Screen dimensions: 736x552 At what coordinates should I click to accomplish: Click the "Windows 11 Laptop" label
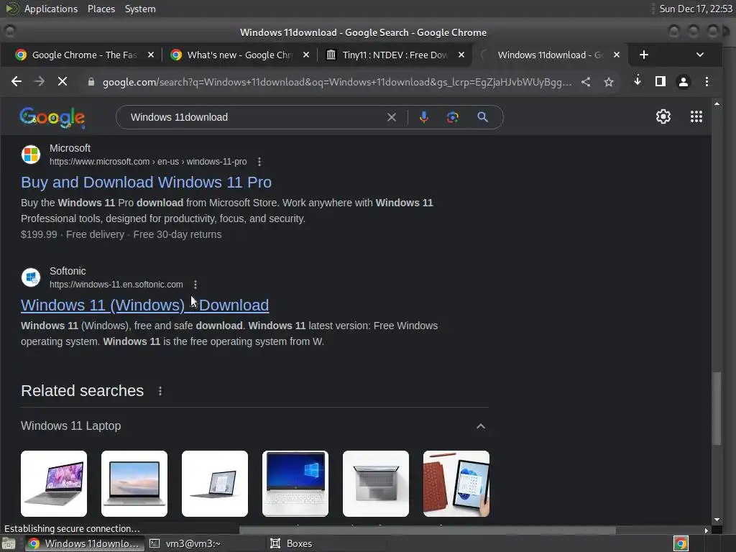tap(71, 426)
